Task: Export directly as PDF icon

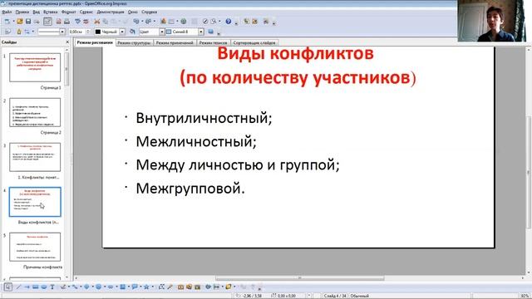Action: (59, 22)
